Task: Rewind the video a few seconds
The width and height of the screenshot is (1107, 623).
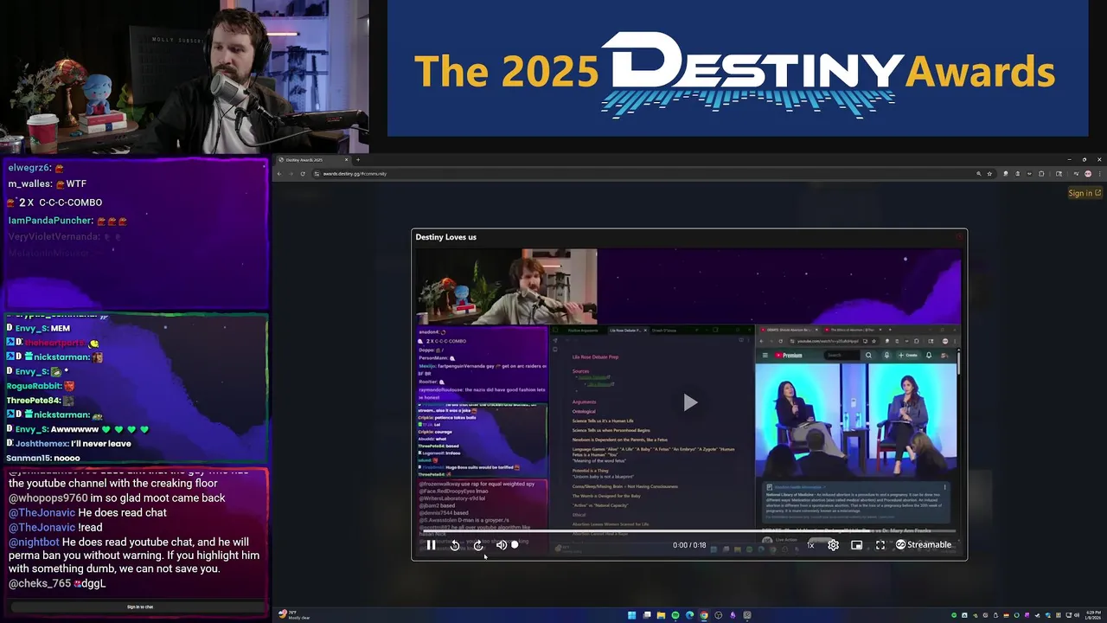Action: click(455, 545)
